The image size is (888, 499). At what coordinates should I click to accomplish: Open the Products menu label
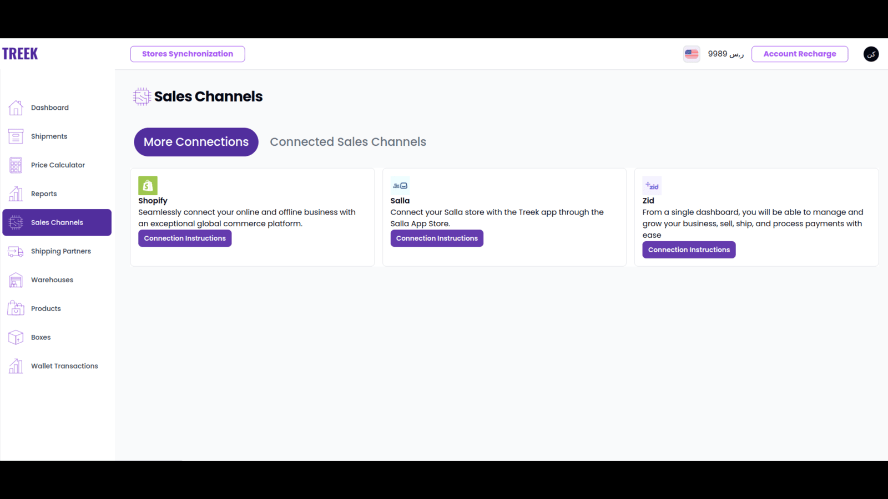pos(46,309)
